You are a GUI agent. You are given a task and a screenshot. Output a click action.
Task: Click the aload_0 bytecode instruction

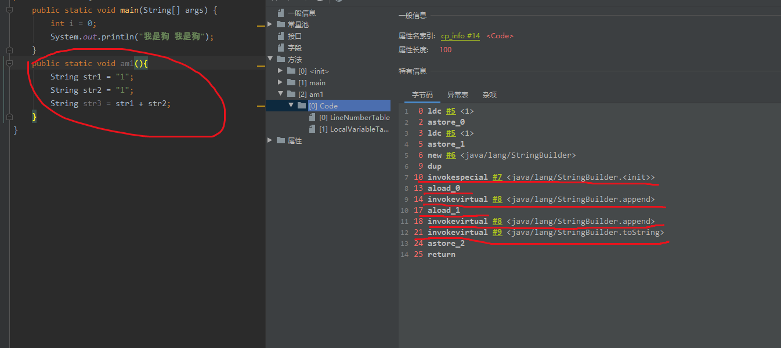click(444, 188)
